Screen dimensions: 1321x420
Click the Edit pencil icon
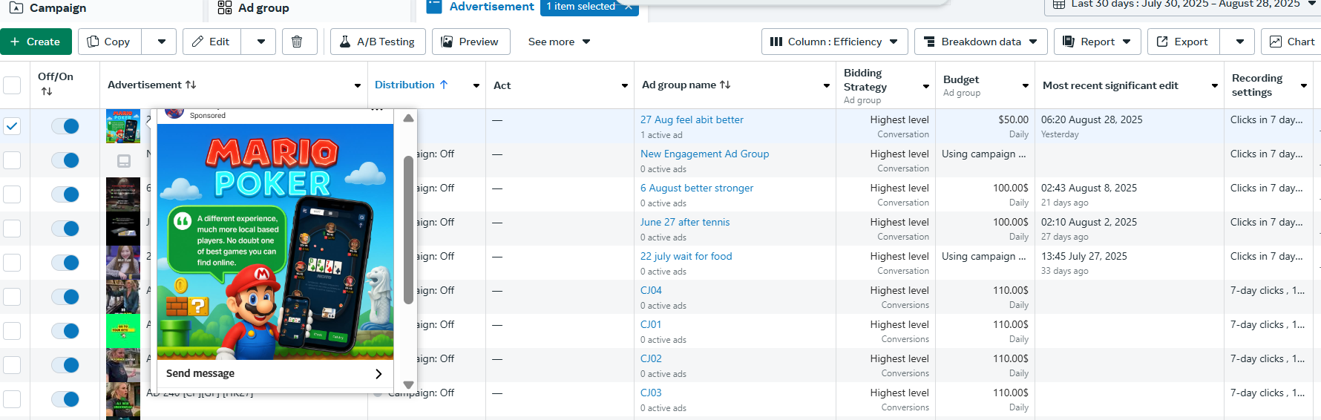coord(198,42)
